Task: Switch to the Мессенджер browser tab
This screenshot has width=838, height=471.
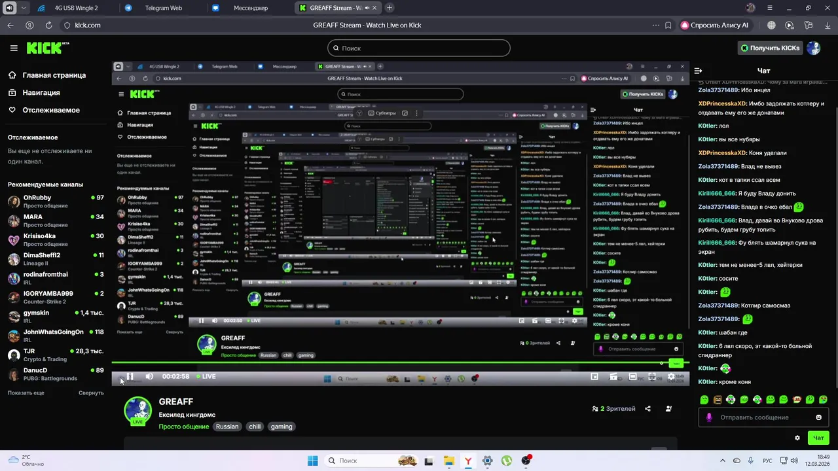Action: click(x=250, y=8)
